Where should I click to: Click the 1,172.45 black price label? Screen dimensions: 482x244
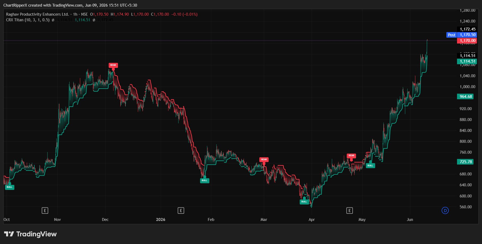[x=467, y=29]
